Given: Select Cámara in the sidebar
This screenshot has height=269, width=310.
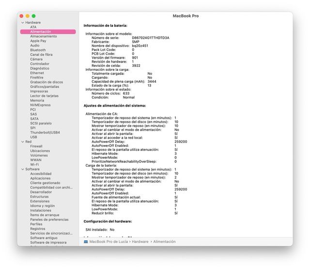Looking at the screenshot, I should point(36,59).
